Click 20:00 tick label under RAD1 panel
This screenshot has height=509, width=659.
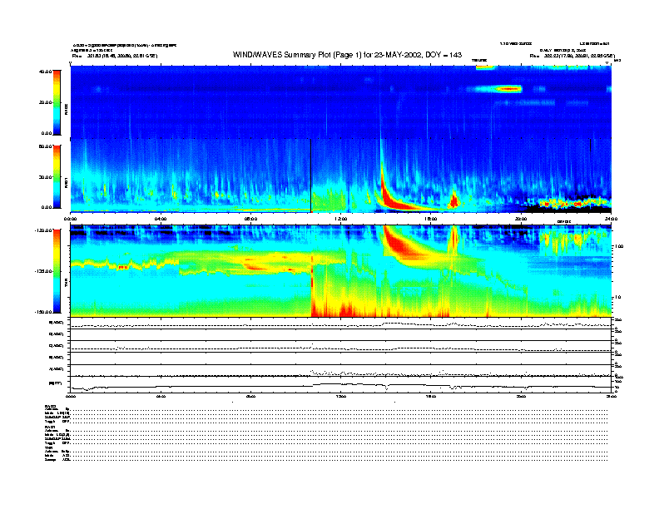521,219
